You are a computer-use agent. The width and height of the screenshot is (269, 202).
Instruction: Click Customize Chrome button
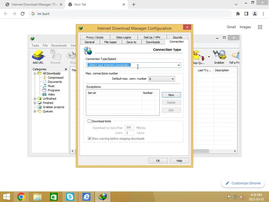(243, 183)
